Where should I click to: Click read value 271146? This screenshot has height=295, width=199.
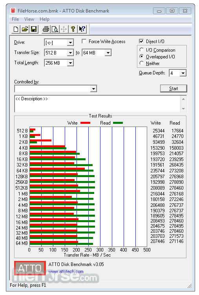coord(176,241)
